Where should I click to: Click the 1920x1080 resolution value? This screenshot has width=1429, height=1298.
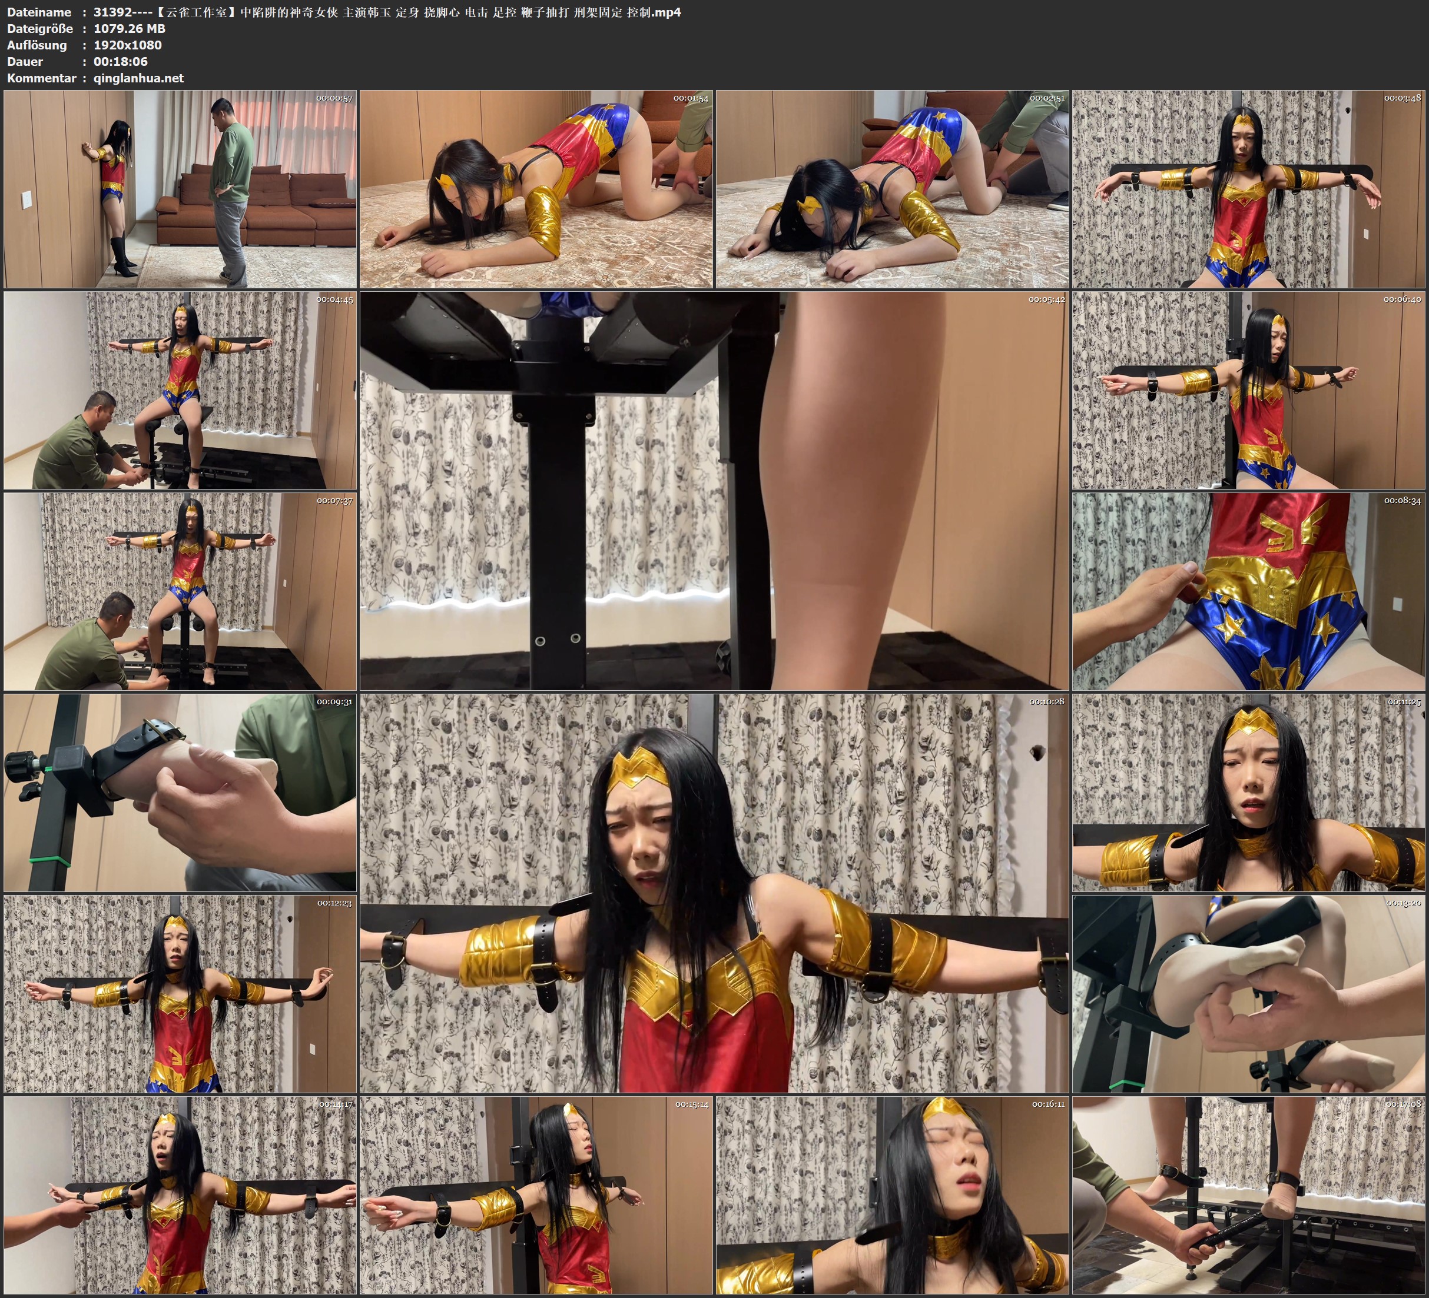[128, 45]
